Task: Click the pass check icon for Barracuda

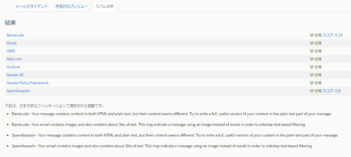Action: pos(312,35)
